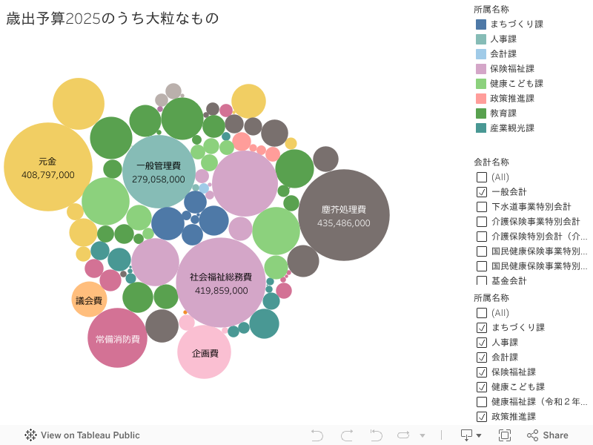Click the Share button
The image size is (593, 445).
tap(547, 435)
